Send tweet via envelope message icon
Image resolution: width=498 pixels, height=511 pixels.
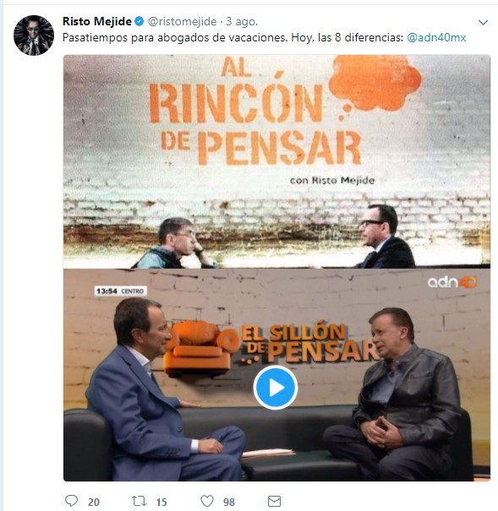point(274,501)
